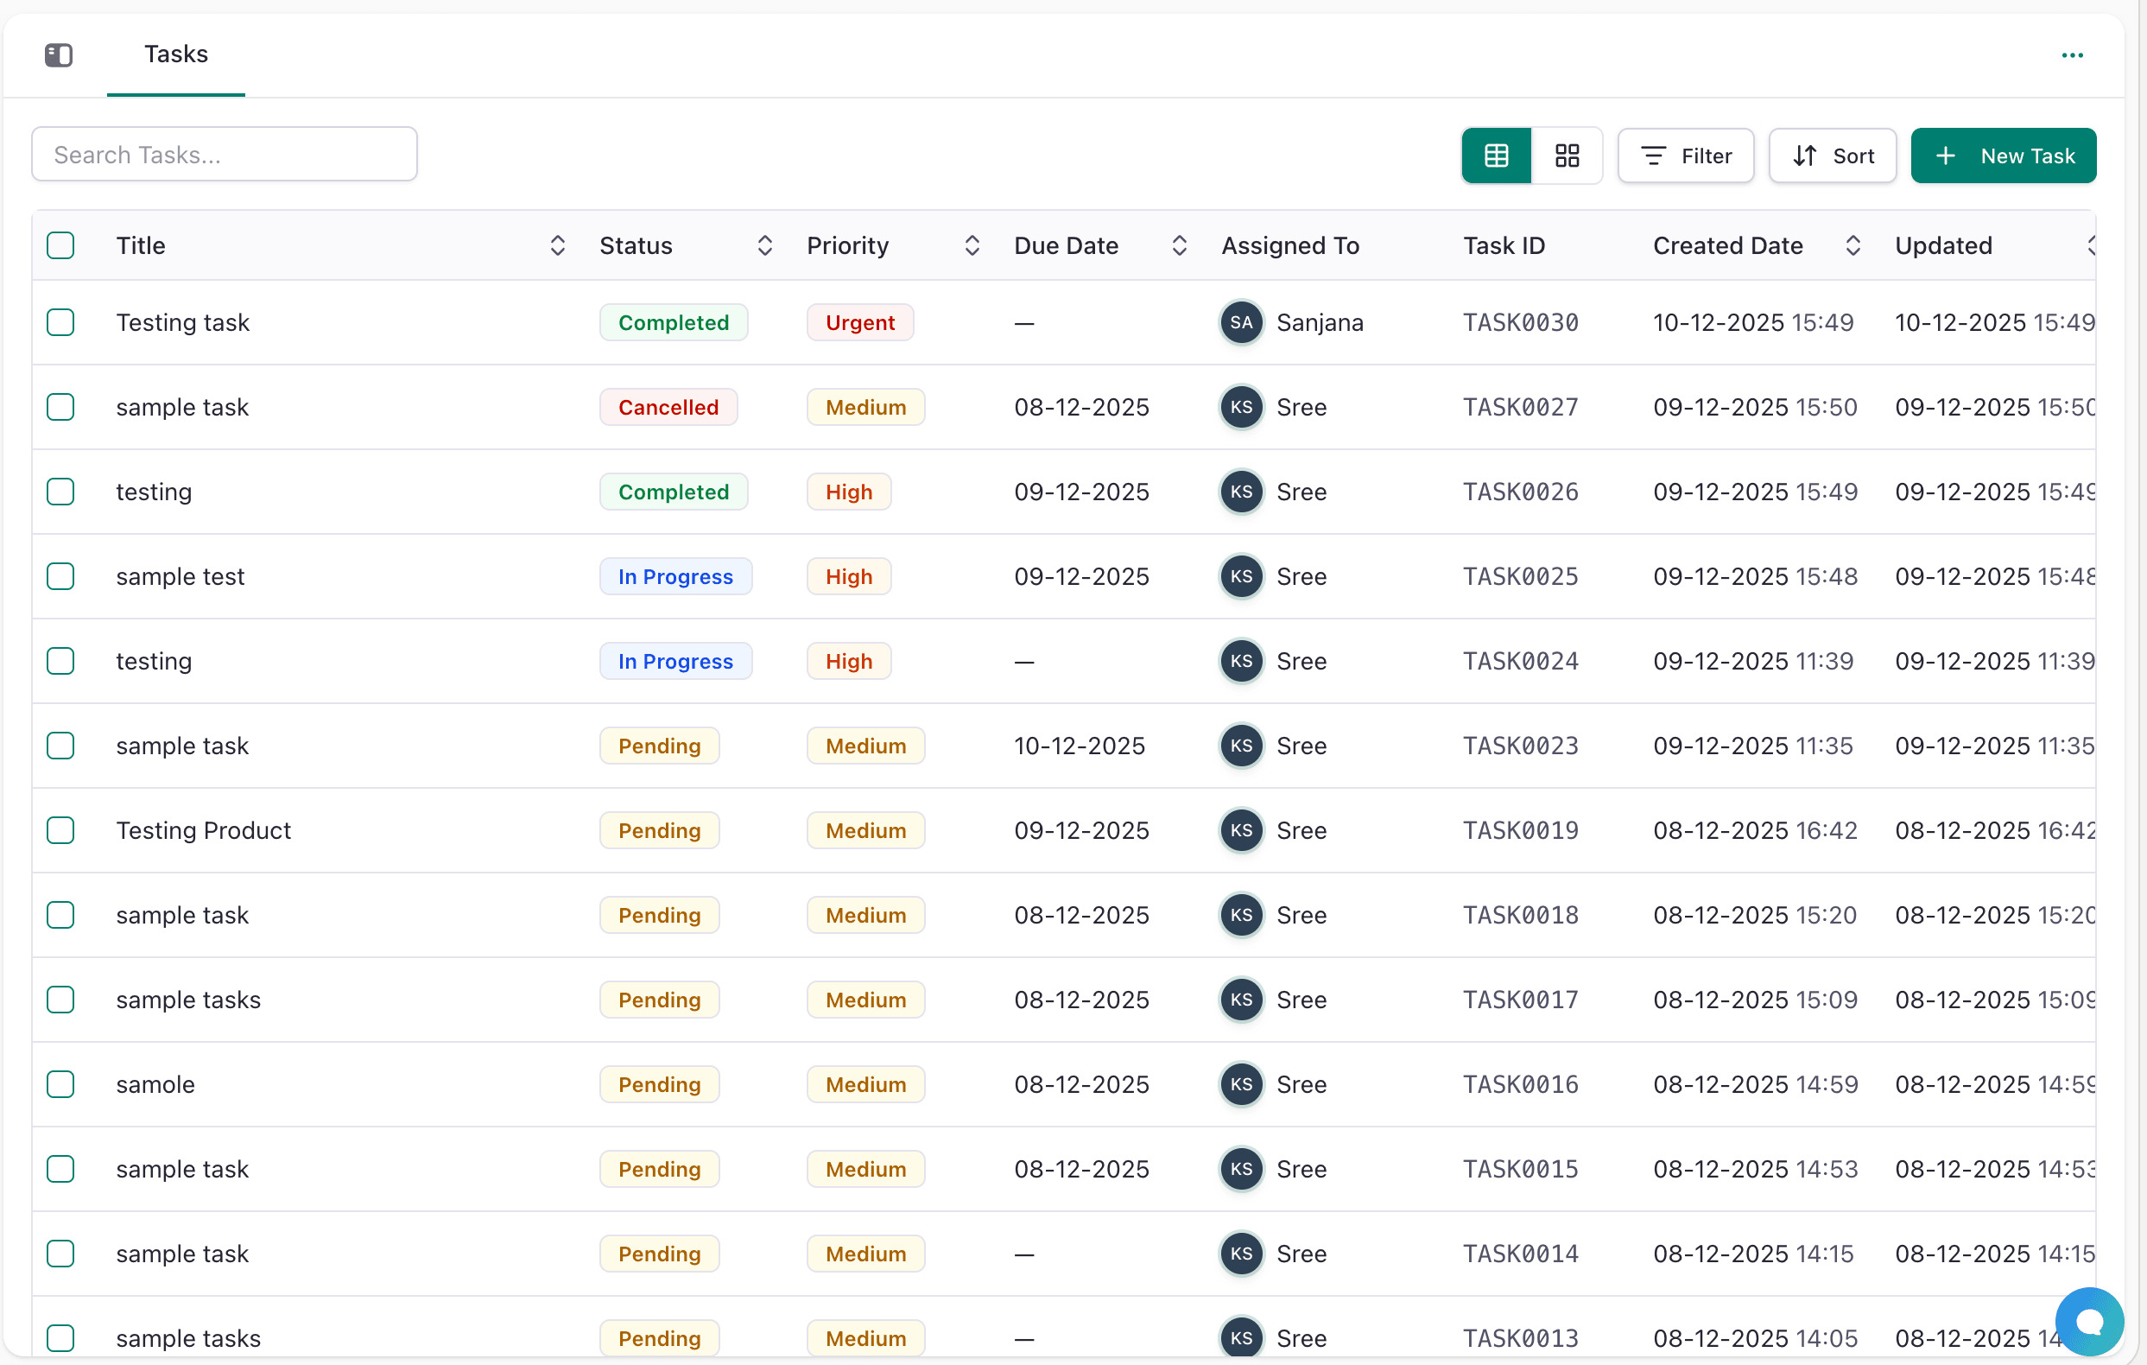Screen dimensions: 2147x1365
Task: Open the Tasks tab
Action: 176,54
